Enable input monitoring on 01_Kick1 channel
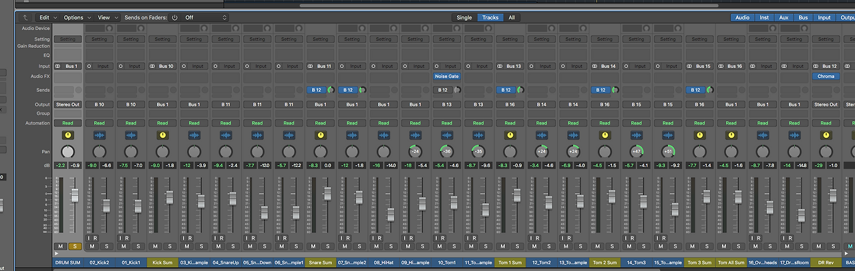Image resolution: width=855 pixels, height=271 pixels. pyautogui.click(x=122, y=238)
